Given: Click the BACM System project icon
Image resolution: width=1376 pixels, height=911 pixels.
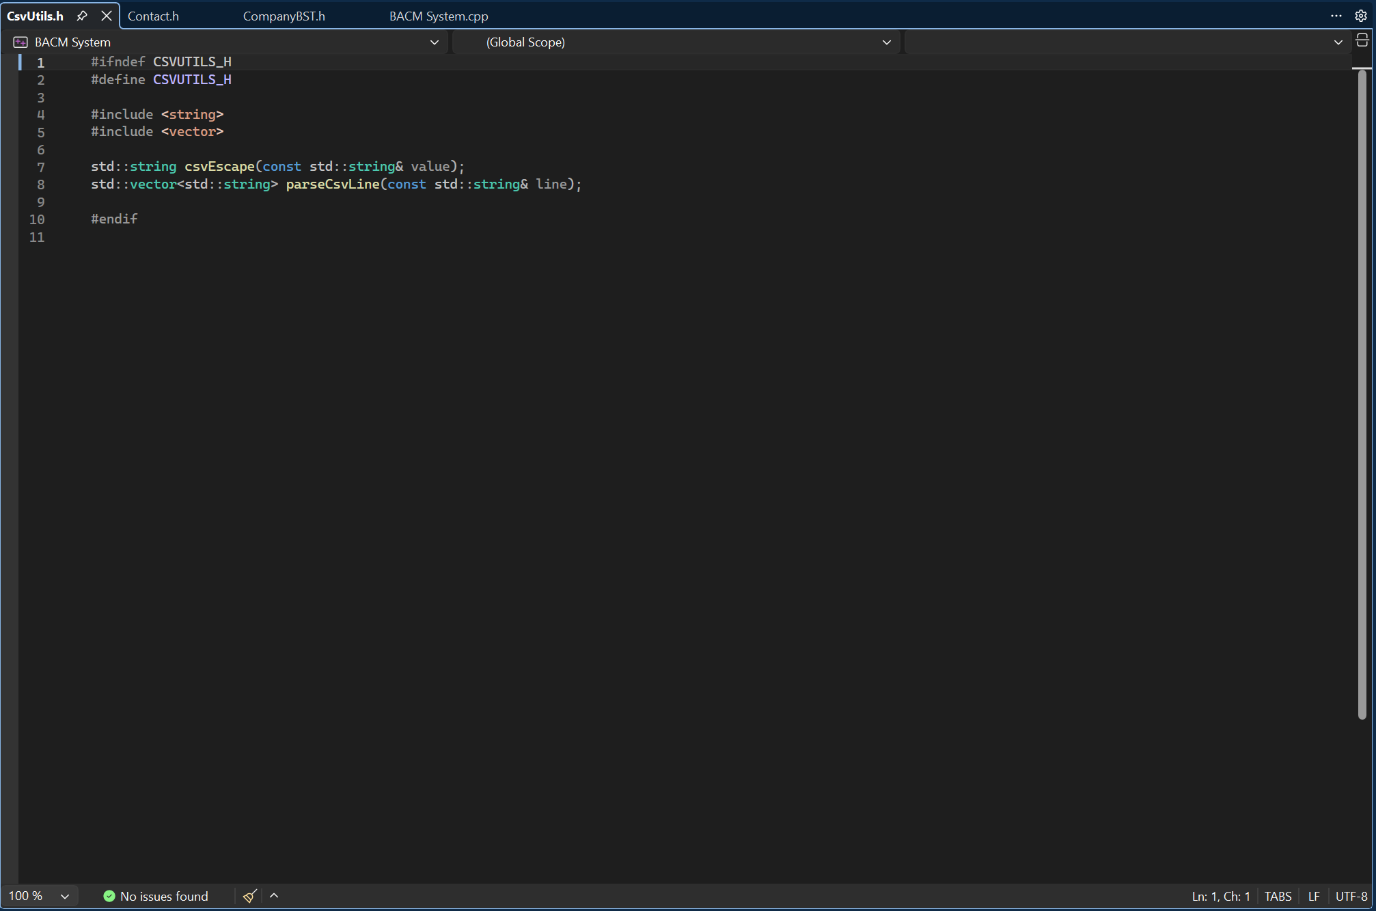Looking at the screenshot, I should pyautogui.click(x=20, y=42).
